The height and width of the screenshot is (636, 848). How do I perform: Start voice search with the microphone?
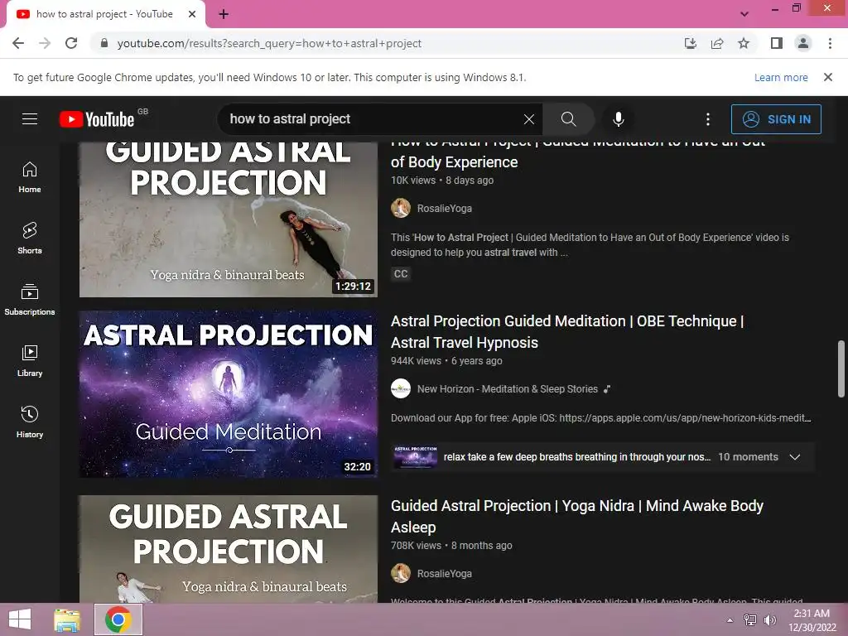click(618, 119)
